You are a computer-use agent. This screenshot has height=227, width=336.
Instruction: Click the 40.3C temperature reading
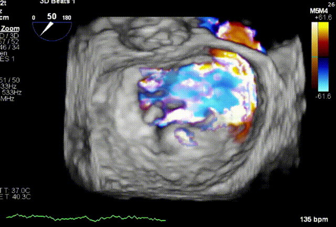pyautogui.click(x=12, y=198)
